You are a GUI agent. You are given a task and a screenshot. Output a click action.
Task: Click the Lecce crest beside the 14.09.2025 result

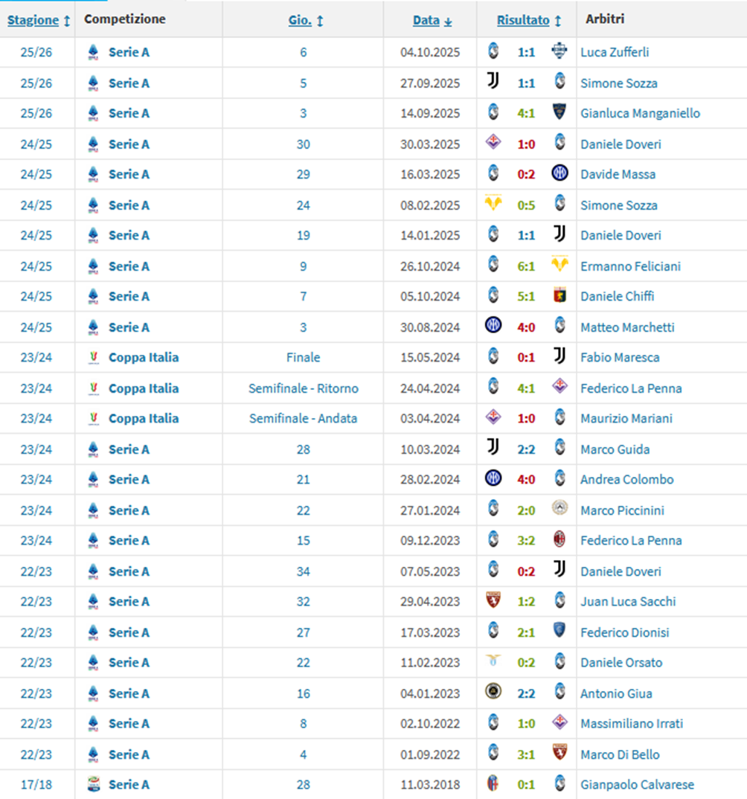pos(560,112)
